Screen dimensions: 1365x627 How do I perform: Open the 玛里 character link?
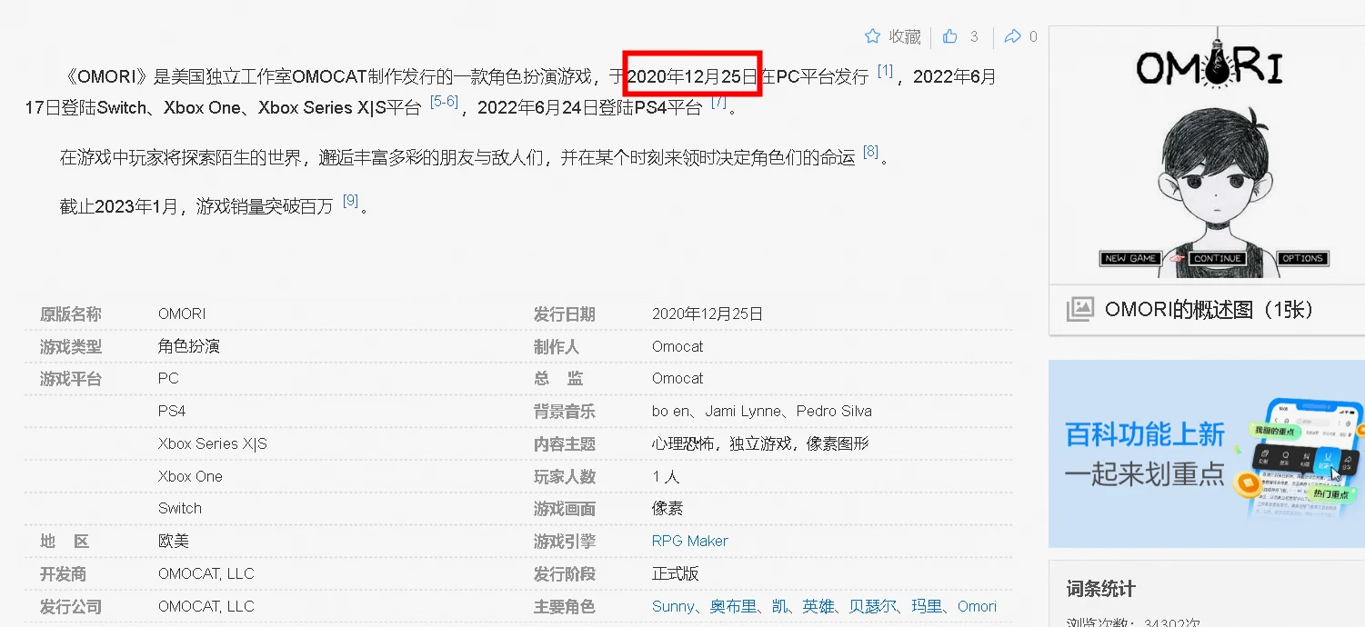click(x=927, y=606)
